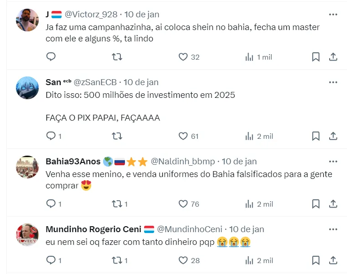Repost the Victorz_928 tweet
This screenshot has width=347, height=274.
coord(117,57)
